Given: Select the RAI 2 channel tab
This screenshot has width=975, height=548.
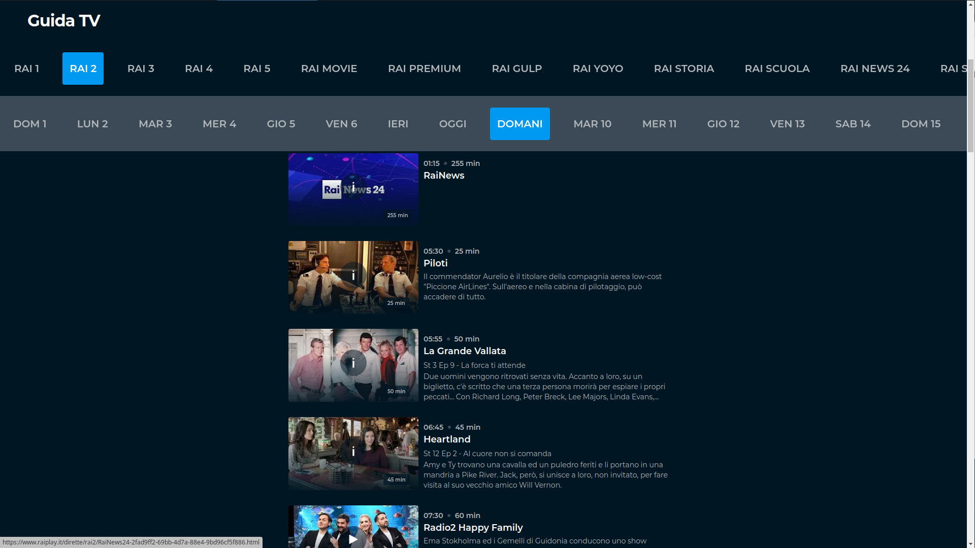Looking at the screenshot, I should pyautogui.click(x=83, y=68).
